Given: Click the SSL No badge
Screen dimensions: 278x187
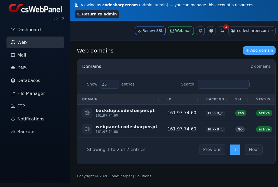Looking at the screenshot, I should coord(240,129).
